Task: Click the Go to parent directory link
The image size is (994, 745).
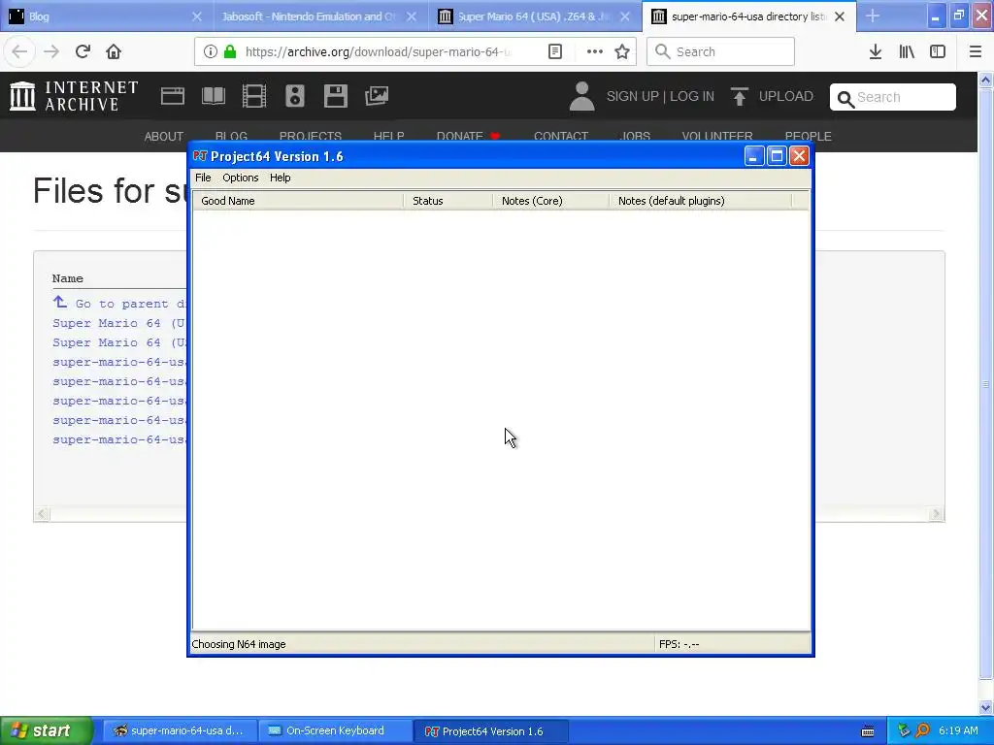Action: pos(119,304)
